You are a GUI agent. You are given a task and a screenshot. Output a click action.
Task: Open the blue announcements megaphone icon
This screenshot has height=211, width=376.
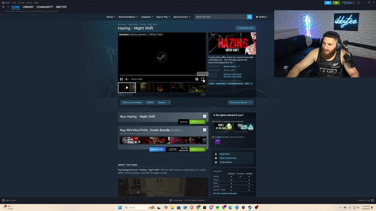[328, 3]
